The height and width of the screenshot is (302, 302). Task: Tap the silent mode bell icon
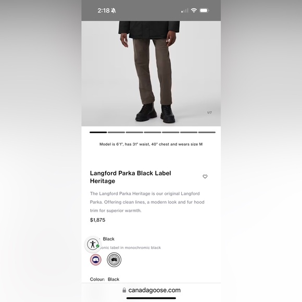114,10
